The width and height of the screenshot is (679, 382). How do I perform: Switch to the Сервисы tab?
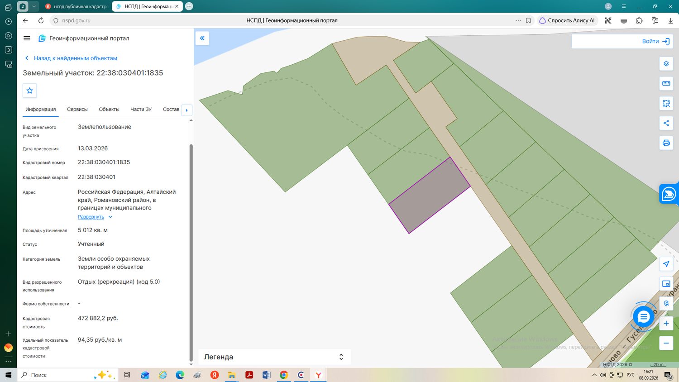point(77,110)
